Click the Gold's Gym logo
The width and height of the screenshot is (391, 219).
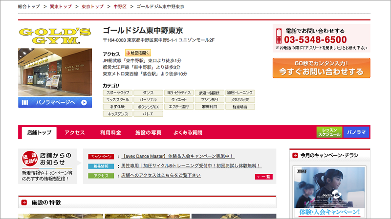click(x=55, y=36)
